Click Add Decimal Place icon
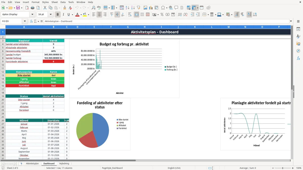This screenshot has height=170, width=303. point(180,15)
